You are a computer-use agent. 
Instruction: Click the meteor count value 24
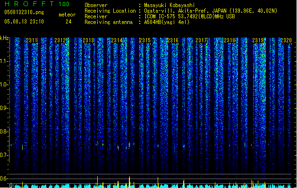pyautogui.click(x=68, y=22)
